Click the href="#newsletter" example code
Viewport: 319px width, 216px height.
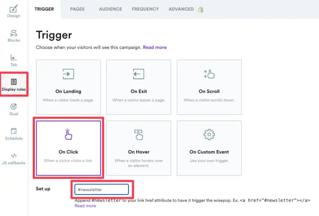pyautogui.click(x=275, y=201)
